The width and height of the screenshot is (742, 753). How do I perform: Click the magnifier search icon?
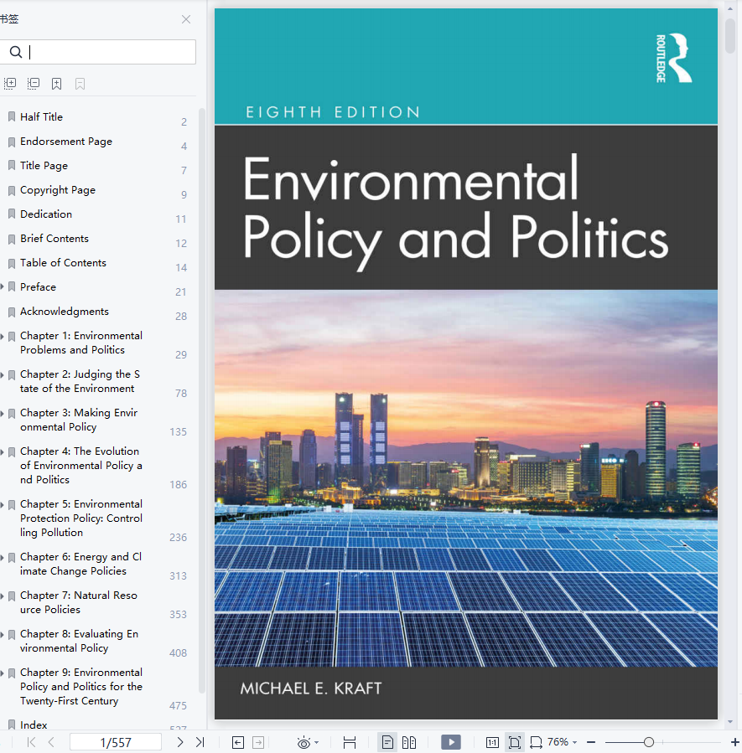(16, 52)
